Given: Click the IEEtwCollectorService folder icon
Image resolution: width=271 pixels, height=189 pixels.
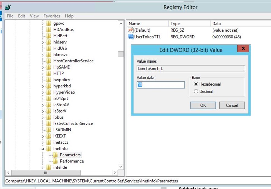Looking at the screenshot, I should click(49, 124).
